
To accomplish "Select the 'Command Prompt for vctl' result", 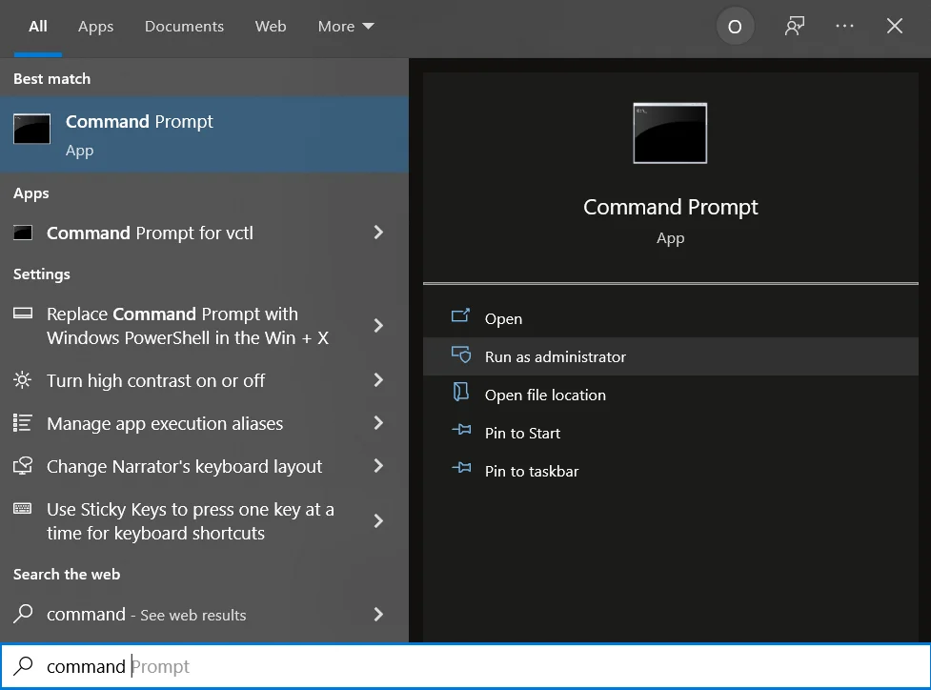I will (x=204, y=233).
